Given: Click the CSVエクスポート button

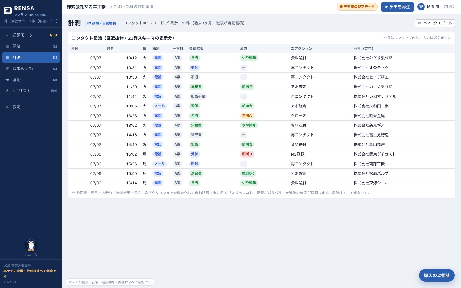Looking at the screenshot, I should click(x=435, y=23).
